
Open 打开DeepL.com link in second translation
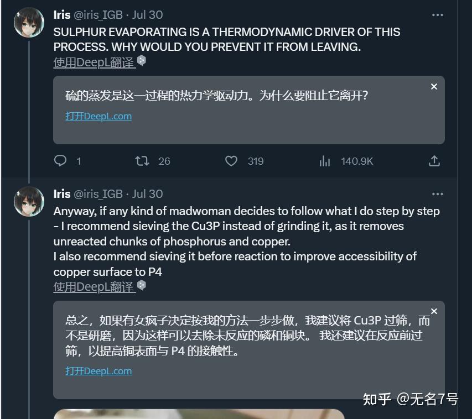[x=98, y=371]
